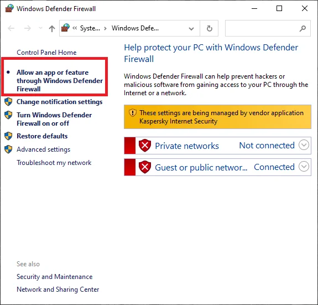Click the refresh icon beside address bar

click(209, 28)
